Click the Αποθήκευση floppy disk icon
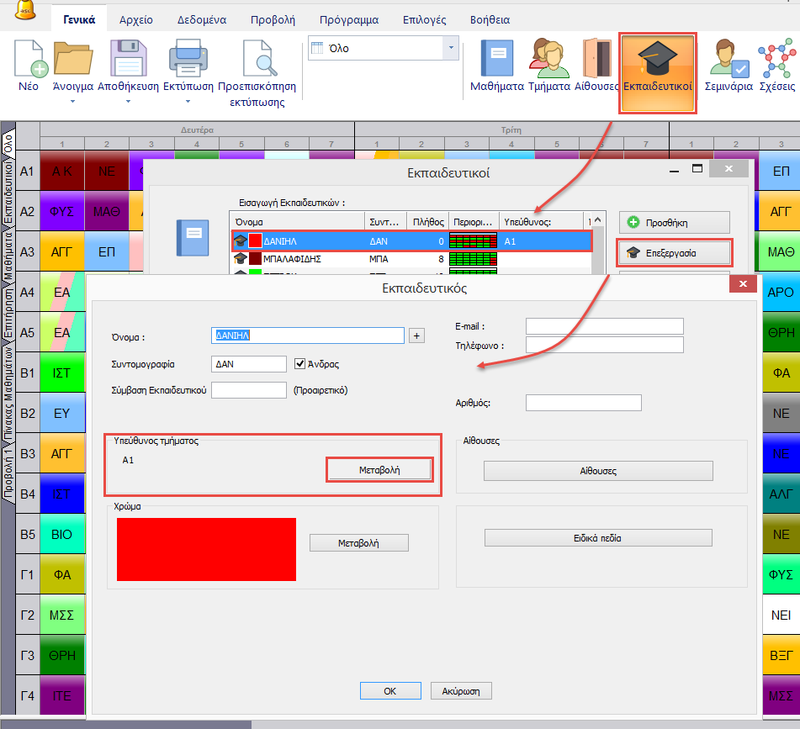The height and width of the screenshot is (729, 800). point(129,59)
